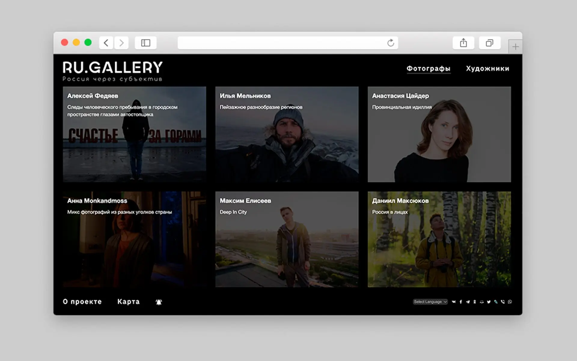Open the Карта link
Image resolution: width=577 pixels, height=361 pixels.
[x=128, y=302]
